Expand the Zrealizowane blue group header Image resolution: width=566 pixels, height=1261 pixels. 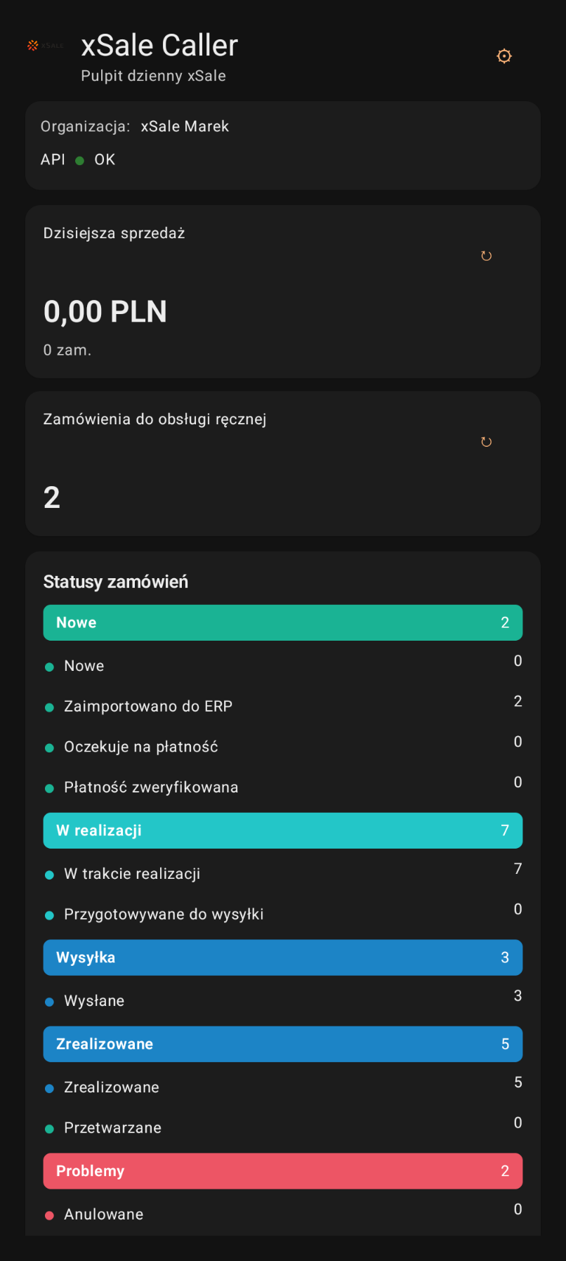pos(282,1044)
